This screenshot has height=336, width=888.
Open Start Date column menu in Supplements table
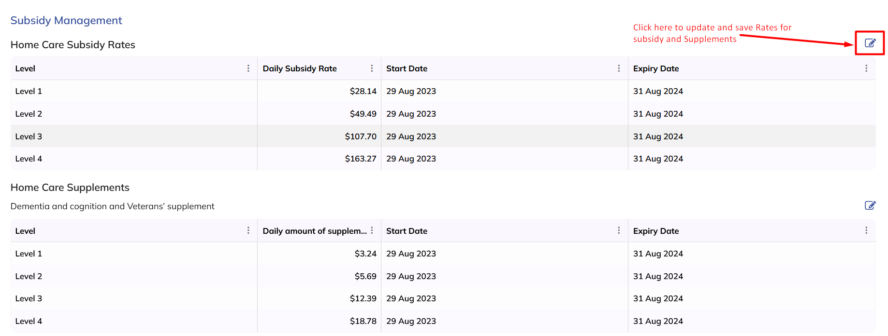[x=619, y=230]
